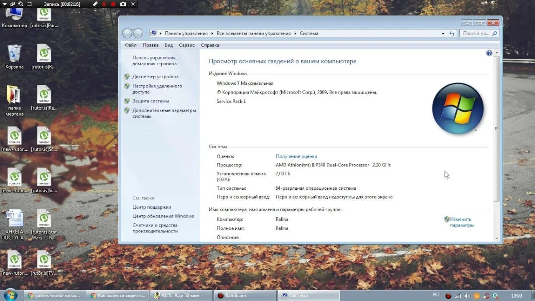Open 'Дополнительные параметры системы' link
The height and width of the screenshot is (301, 535).
click(x=164, y=113)
